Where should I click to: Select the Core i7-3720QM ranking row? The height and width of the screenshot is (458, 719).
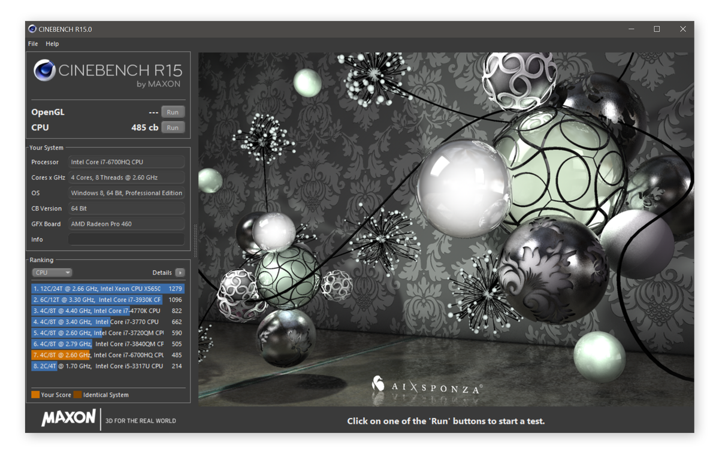click(x=108, y=333)
